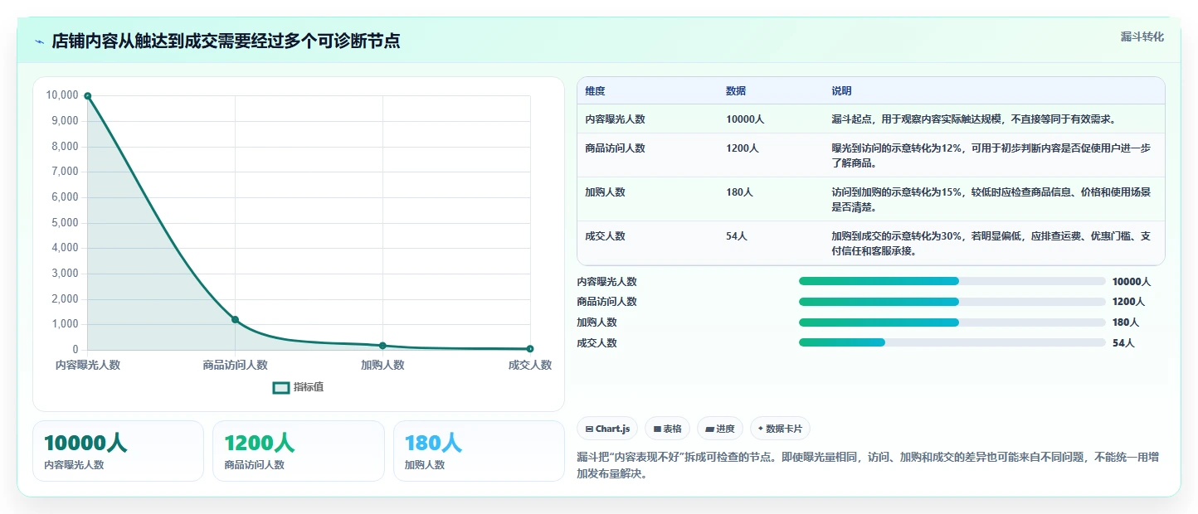This screenshot has width=1198, height=514.
Task: Toggle the 指标值 legend swatch under the chart
Action: pos(281,387)
